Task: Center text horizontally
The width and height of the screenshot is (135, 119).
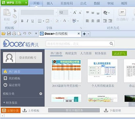Action: (93, 21)
